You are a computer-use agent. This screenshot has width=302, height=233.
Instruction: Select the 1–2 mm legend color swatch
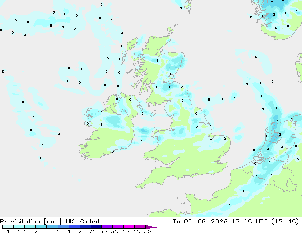[30, 227]
